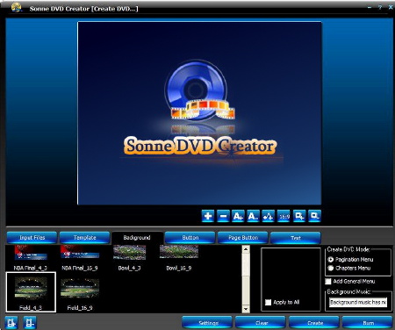Click the add music note icon
Screen dimensions: 395x330
[x=269, y=216]
